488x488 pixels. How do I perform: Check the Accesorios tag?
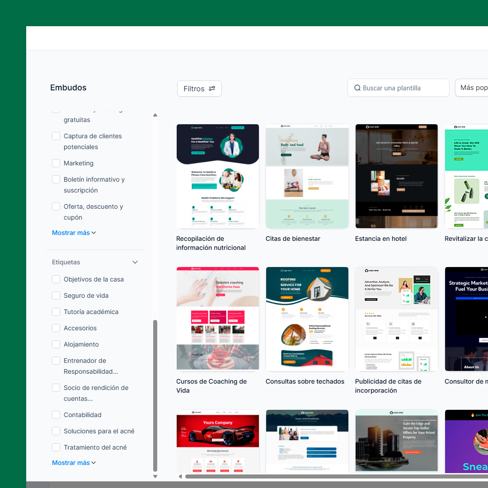56,328
